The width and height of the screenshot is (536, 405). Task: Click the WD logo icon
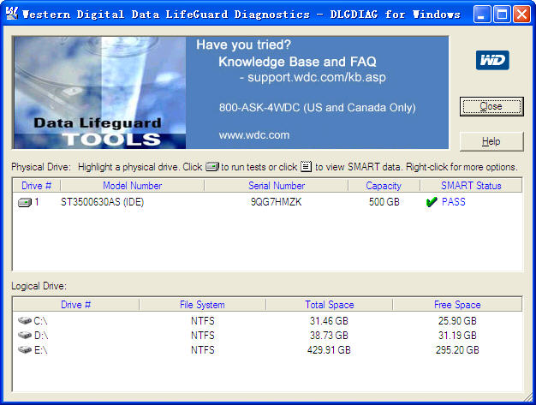[x=492, y=60]
